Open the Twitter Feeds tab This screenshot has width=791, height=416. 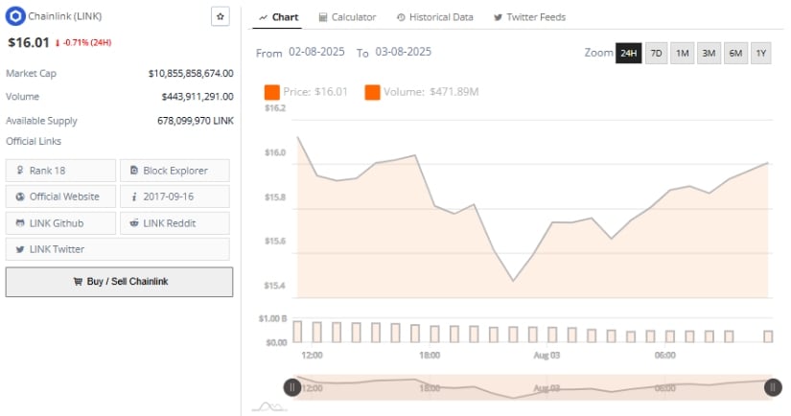529,17
